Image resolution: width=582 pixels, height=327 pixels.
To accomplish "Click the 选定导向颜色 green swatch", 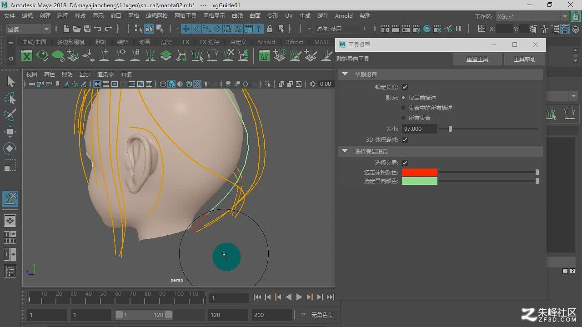I will coord(420,181).
